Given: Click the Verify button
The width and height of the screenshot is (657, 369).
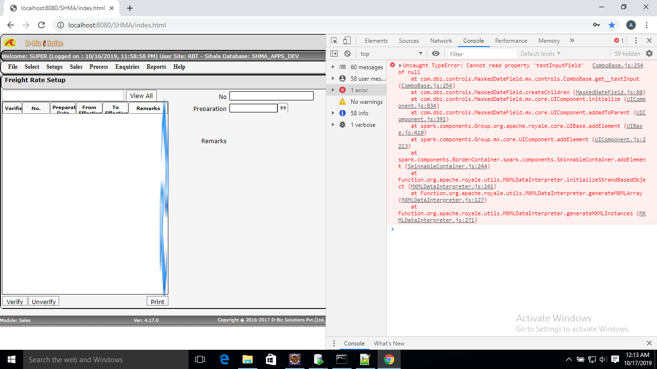Looking at the screenshot, I should coord(14,301).
